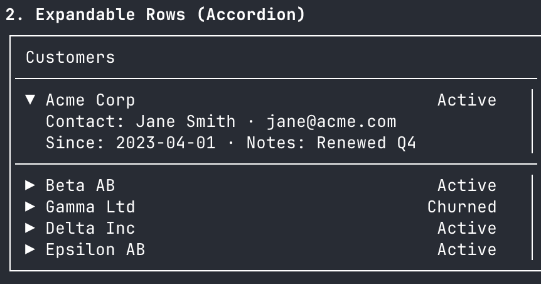Expand the Delta Inc row arrow
The width and height of the screenshot is (541, 284).
click(30, 228)
